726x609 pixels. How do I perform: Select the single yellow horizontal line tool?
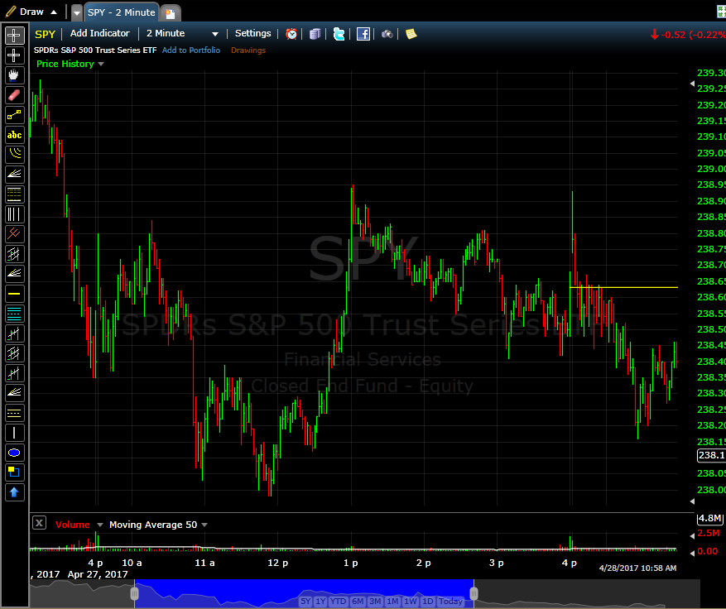(x=14, y=294)
